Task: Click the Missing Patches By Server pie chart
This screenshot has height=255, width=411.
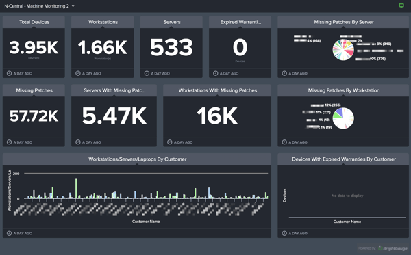Action: (343, 50)
